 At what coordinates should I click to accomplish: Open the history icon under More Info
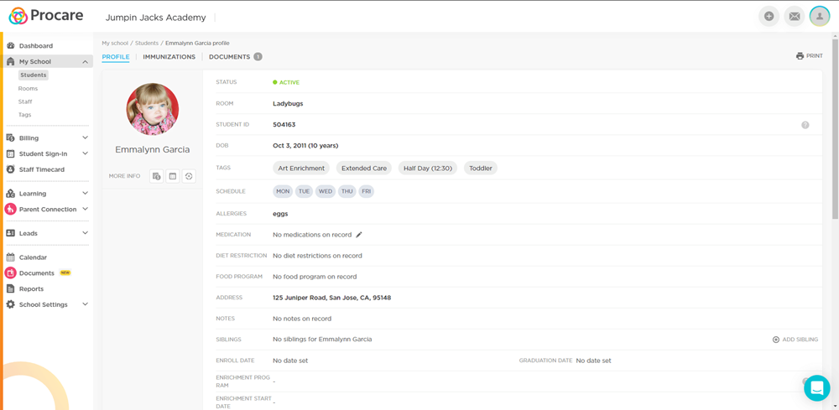tap(189, 176)
